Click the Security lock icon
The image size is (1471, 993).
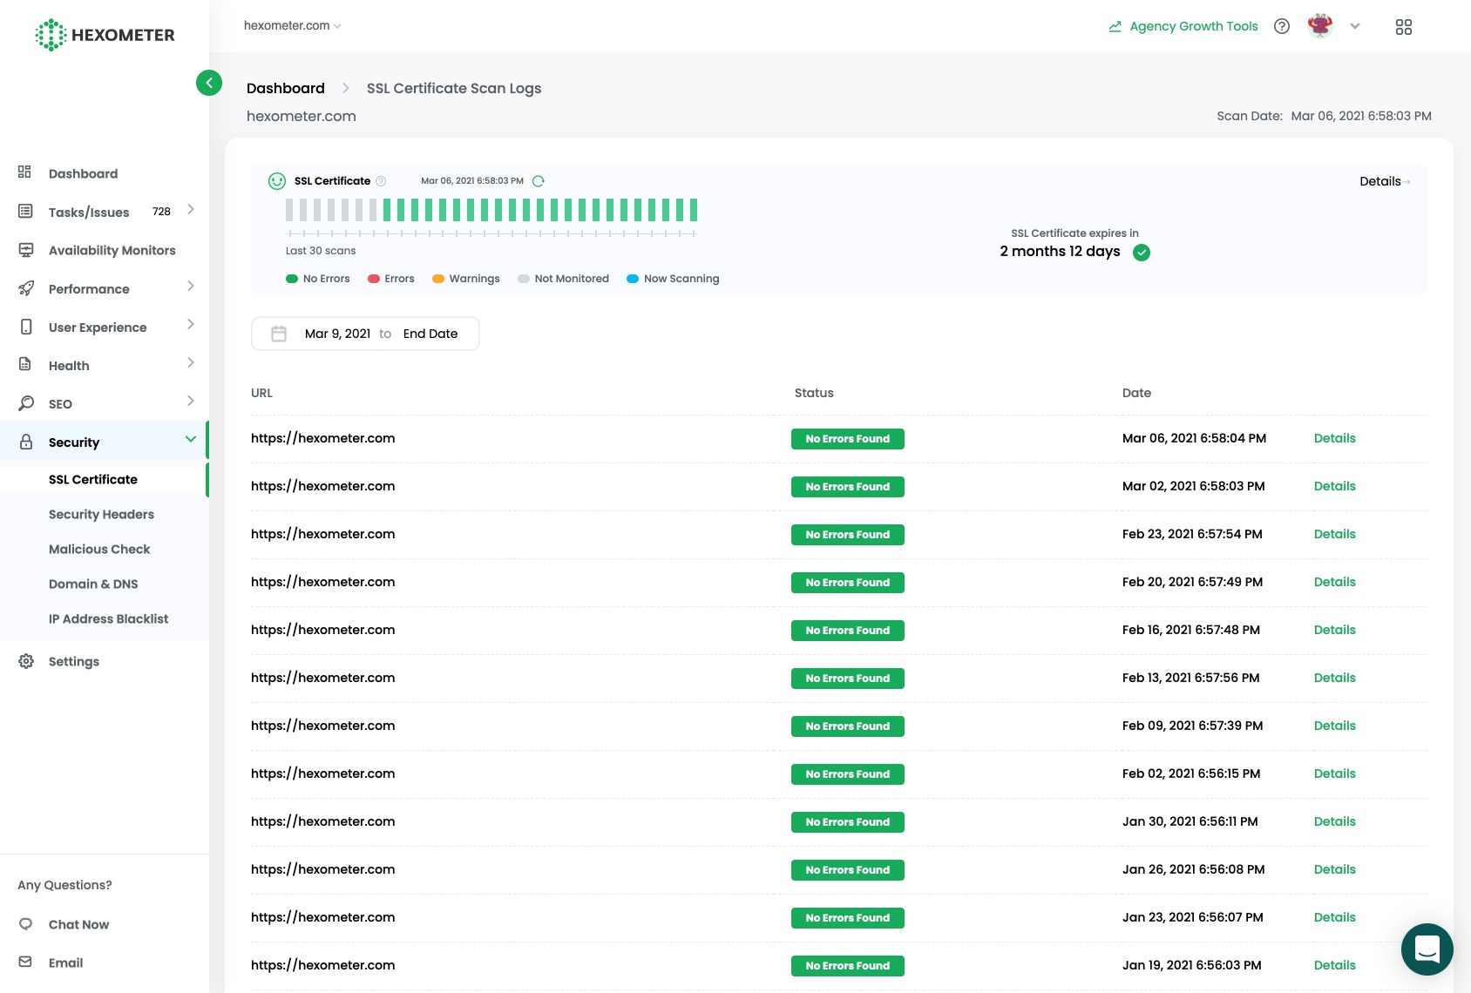[x=26, y=442]
